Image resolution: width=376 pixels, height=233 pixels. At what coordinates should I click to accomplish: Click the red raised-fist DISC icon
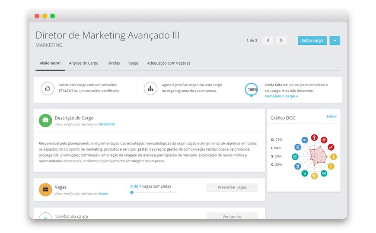314,138
